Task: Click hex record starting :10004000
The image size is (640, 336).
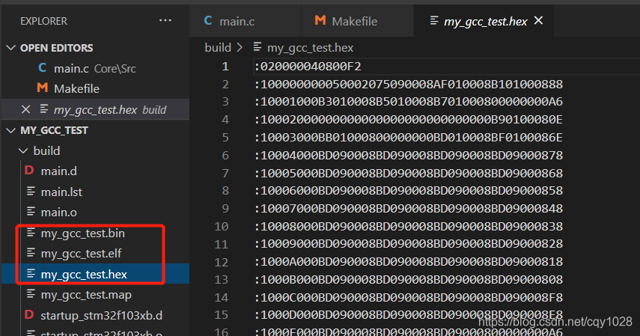Action: click(x=408, y=155)
